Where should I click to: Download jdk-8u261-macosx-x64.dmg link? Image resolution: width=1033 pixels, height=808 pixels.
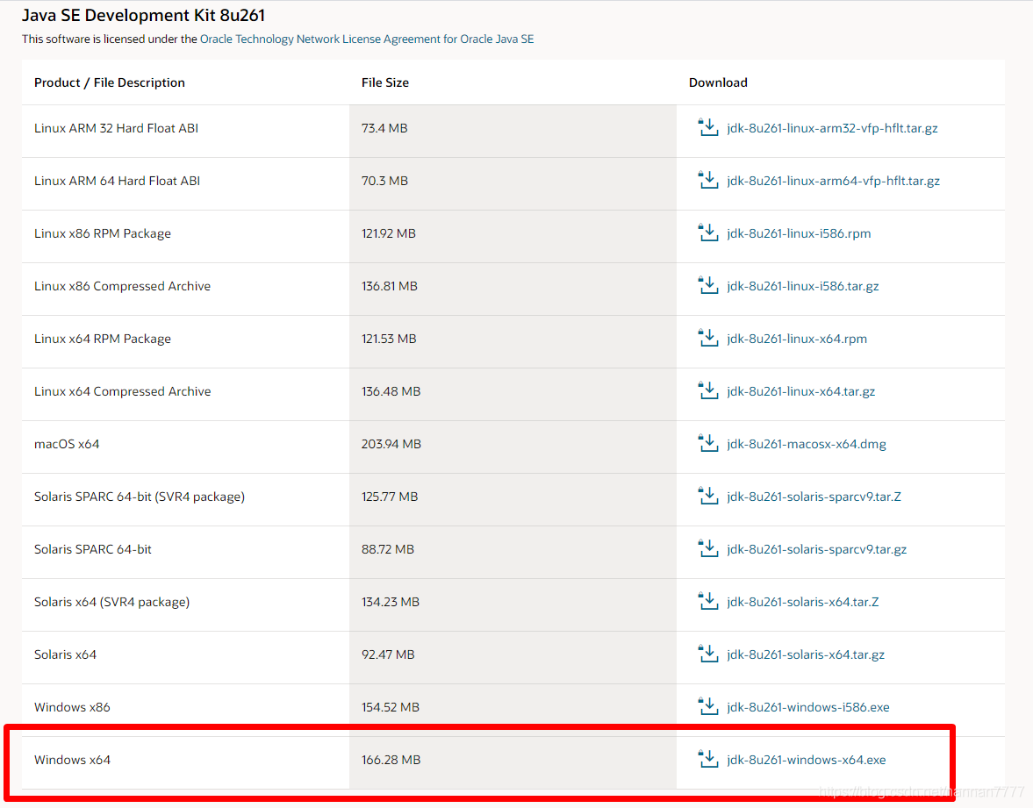807,444
